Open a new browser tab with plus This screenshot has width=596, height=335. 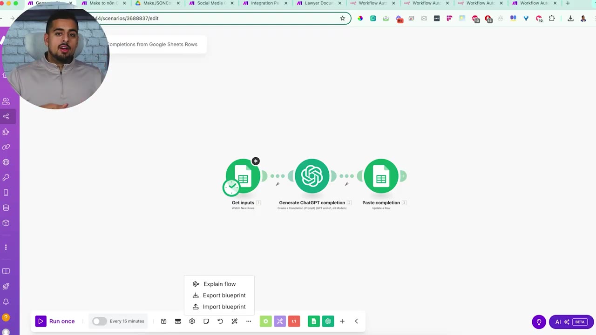coord(568,3)
